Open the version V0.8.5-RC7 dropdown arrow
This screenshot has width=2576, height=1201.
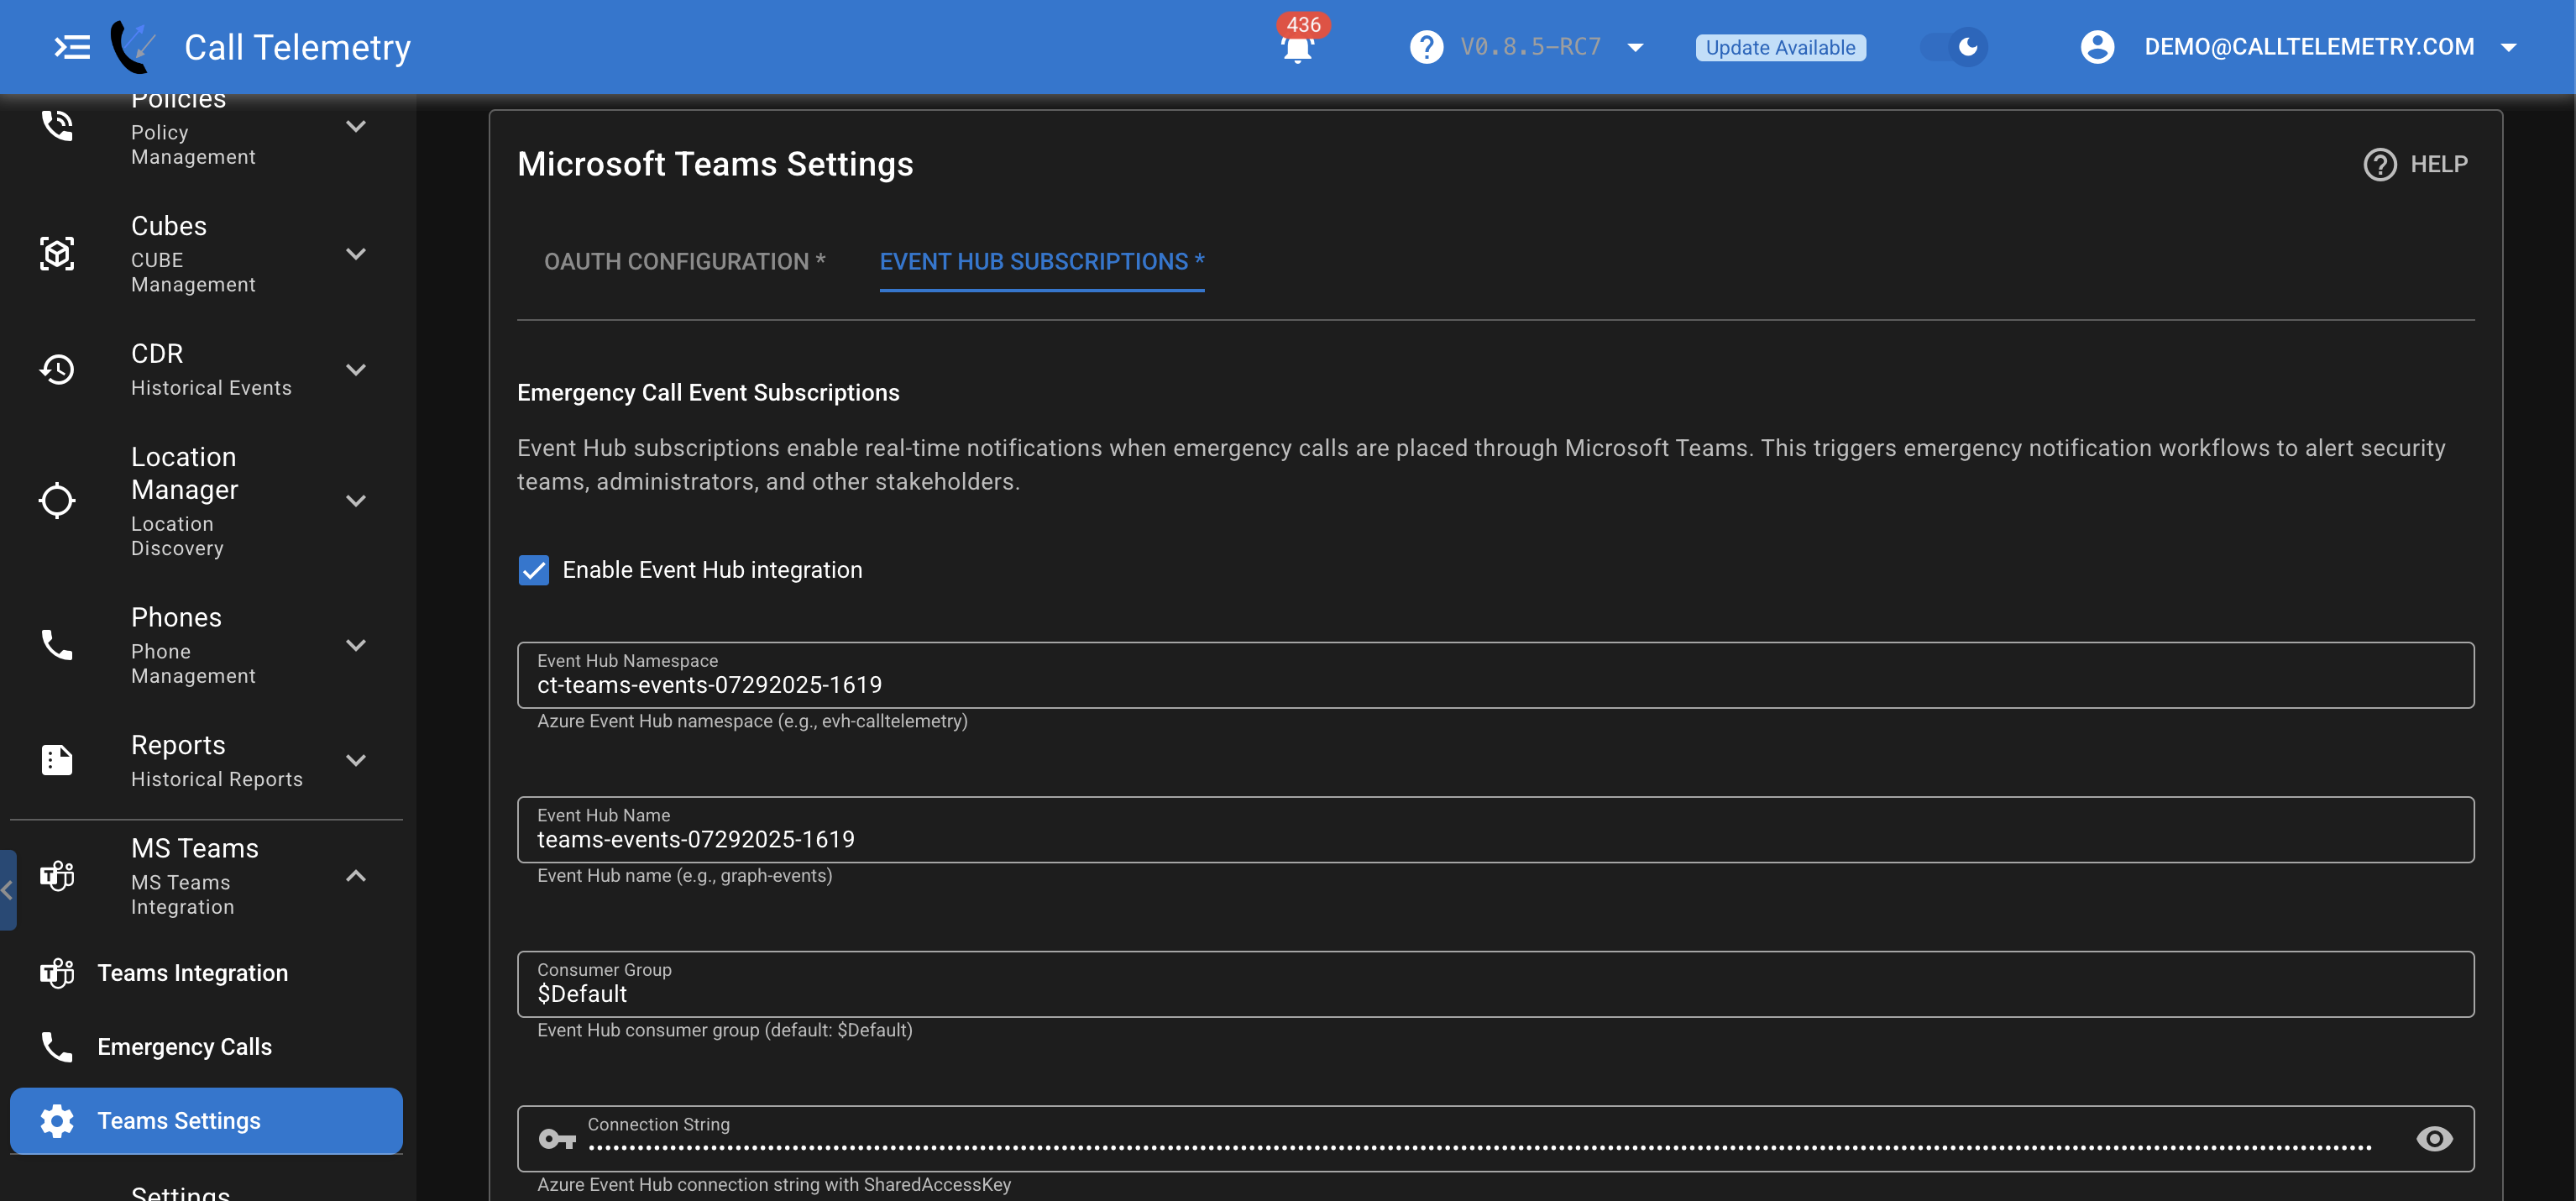pos(1635,48)
